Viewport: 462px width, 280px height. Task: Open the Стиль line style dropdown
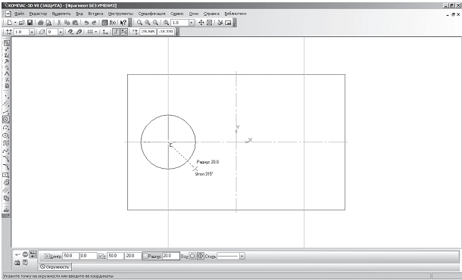pos(242,256)
